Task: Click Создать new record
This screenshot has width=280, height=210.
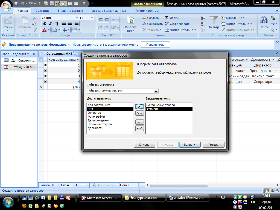Action: point(150,18)
